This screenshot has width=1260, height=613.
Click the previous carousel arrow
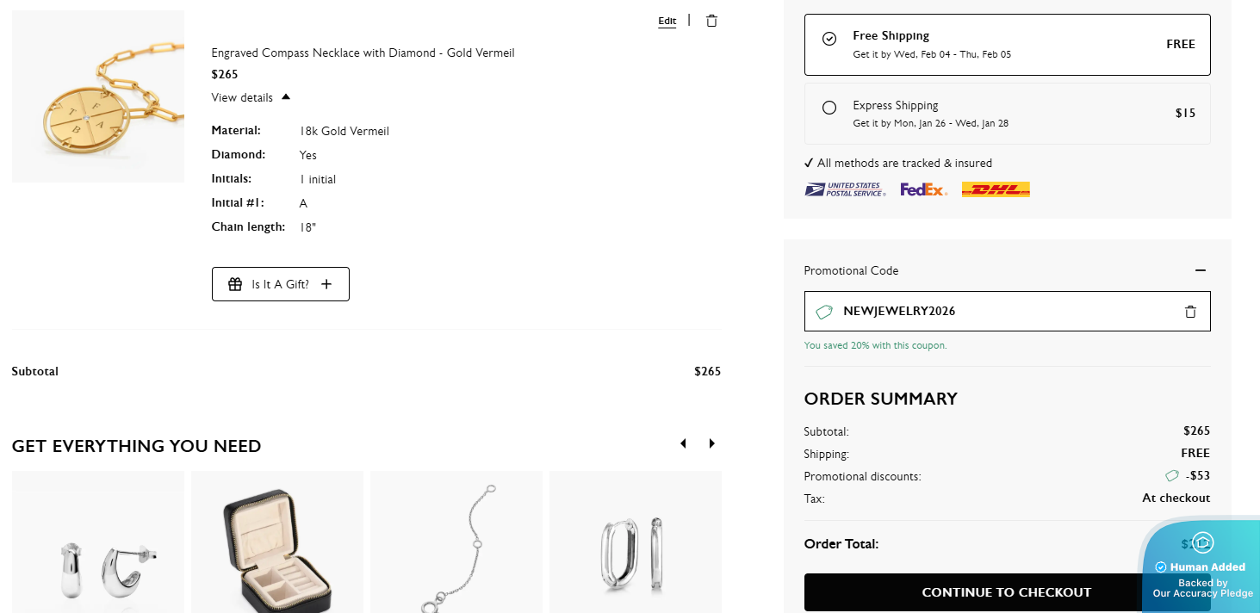683,443
